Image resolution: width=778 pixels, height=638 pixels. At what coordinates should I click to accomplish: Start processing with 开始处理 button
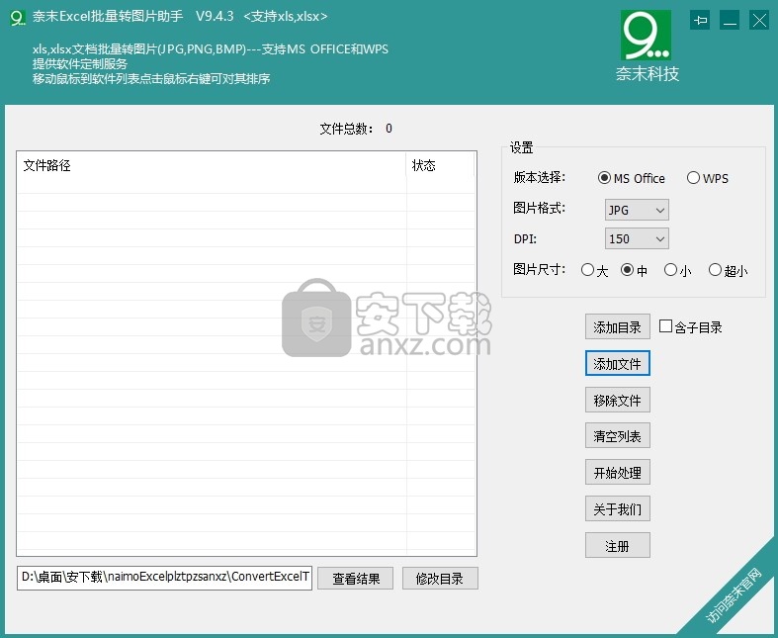coord(617,472)
